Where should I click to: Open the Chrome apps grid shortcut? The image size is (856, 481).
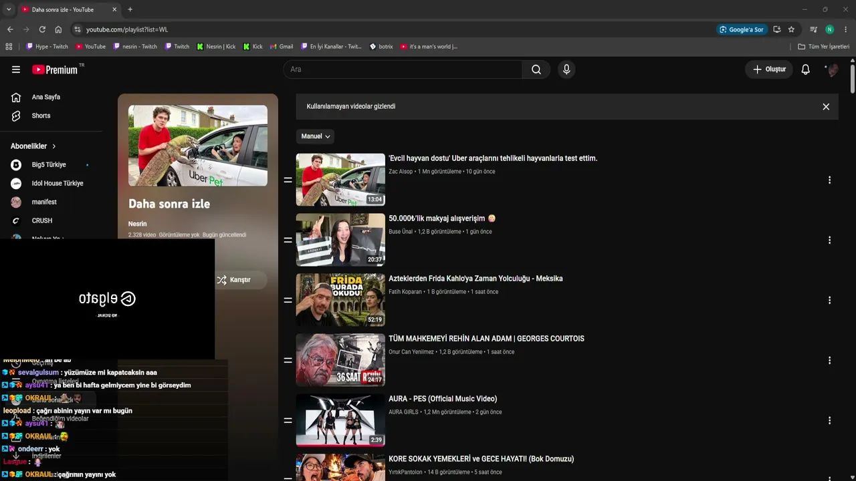[9, 47]
